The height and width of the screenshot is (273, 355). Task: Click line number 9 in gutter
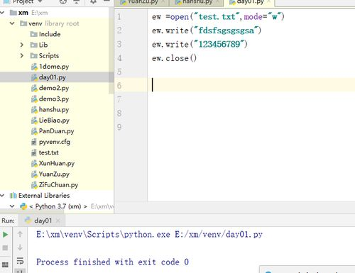click(x=119, y=127)
